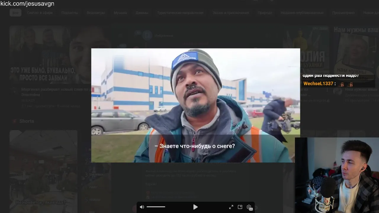Select the 'Сейчас в эфире' filter chip

[x=40, y=13]
